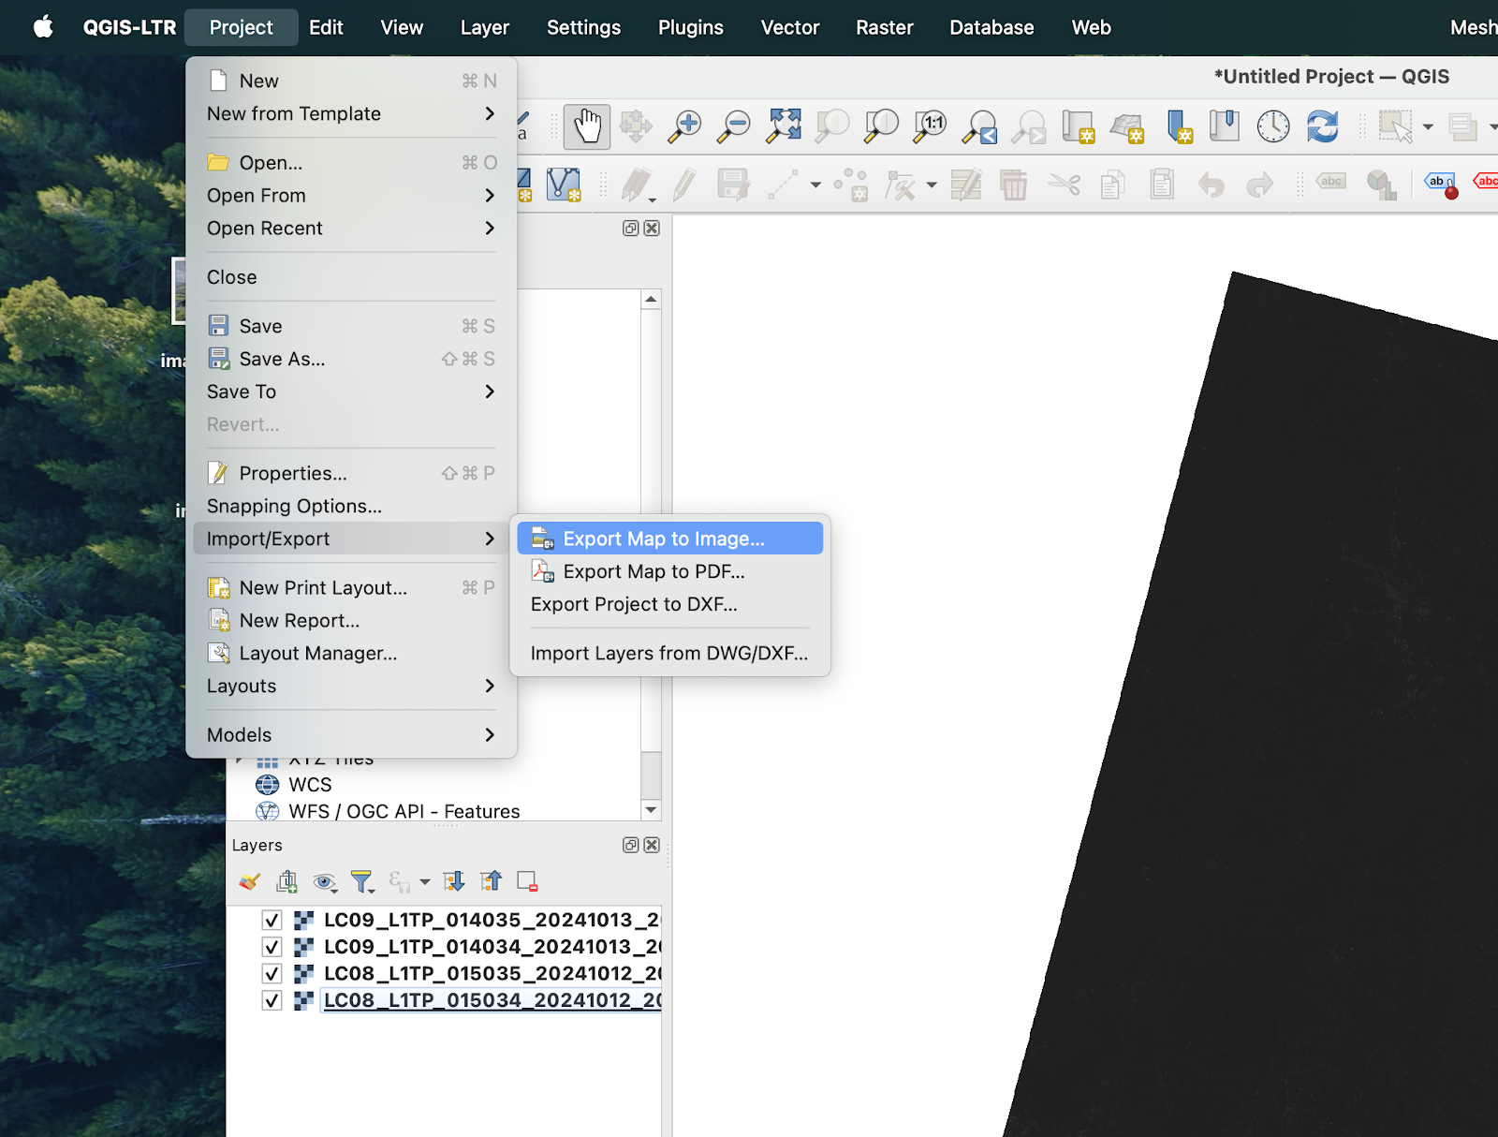Click the Redo arrow icon
Screen dimensions: 1498x1137
pyautogui.click(x=1259, y=185)
